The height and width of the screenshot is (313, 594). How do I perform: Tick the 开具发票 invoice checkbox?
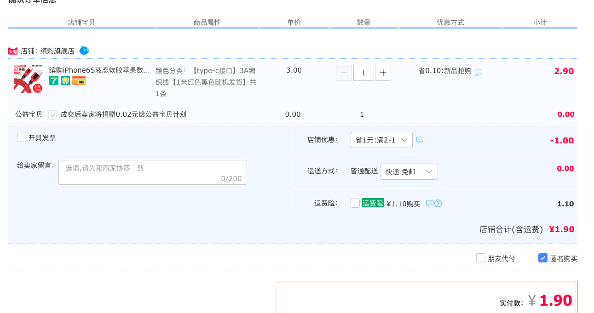22,137
